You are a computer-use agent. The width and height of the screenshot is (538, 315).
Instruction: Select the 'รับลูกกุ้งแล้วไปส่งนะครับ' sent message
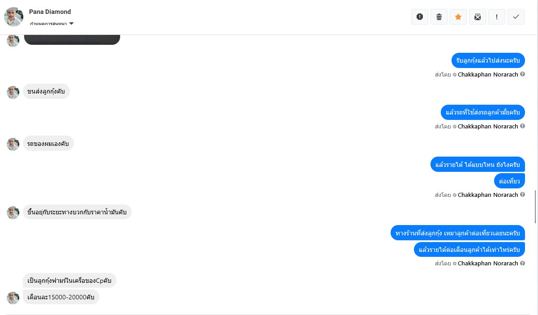[488, 60]
